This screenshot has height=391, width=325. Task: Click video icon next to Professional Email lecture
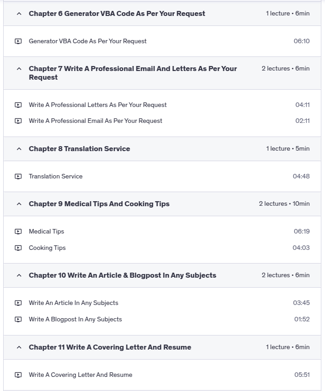[x=18, y=121]
